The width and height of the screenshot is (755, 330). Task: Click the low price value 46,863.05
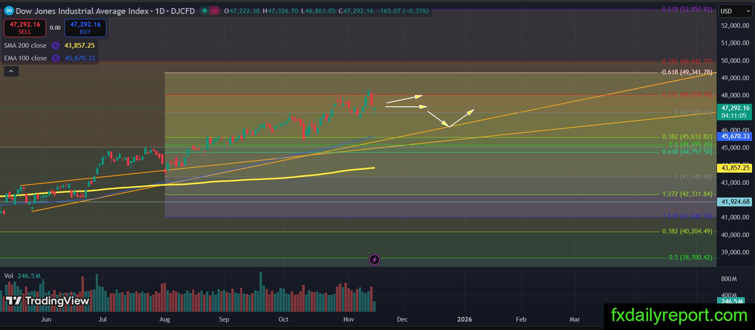coord(320,11)
